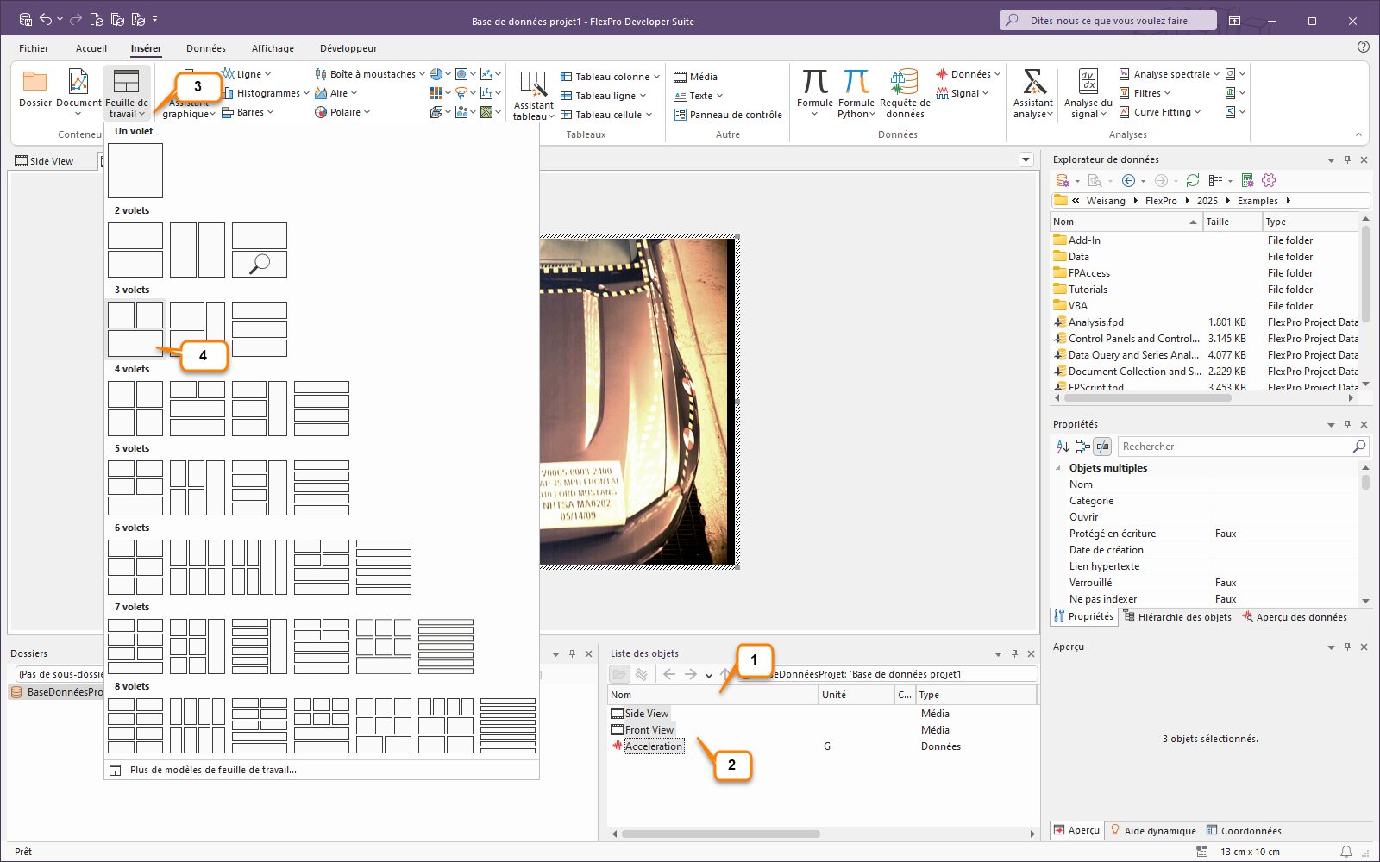Pin the Liste des objets panel
This screenshot has height=862, width=1380.
click(x=1014, y=653)
